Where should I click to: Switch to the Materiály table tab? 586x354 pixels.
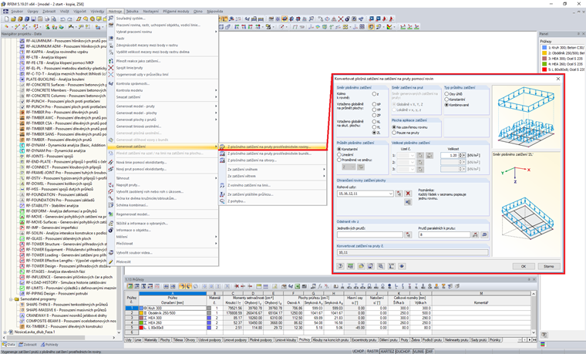[x=151, y=340]
